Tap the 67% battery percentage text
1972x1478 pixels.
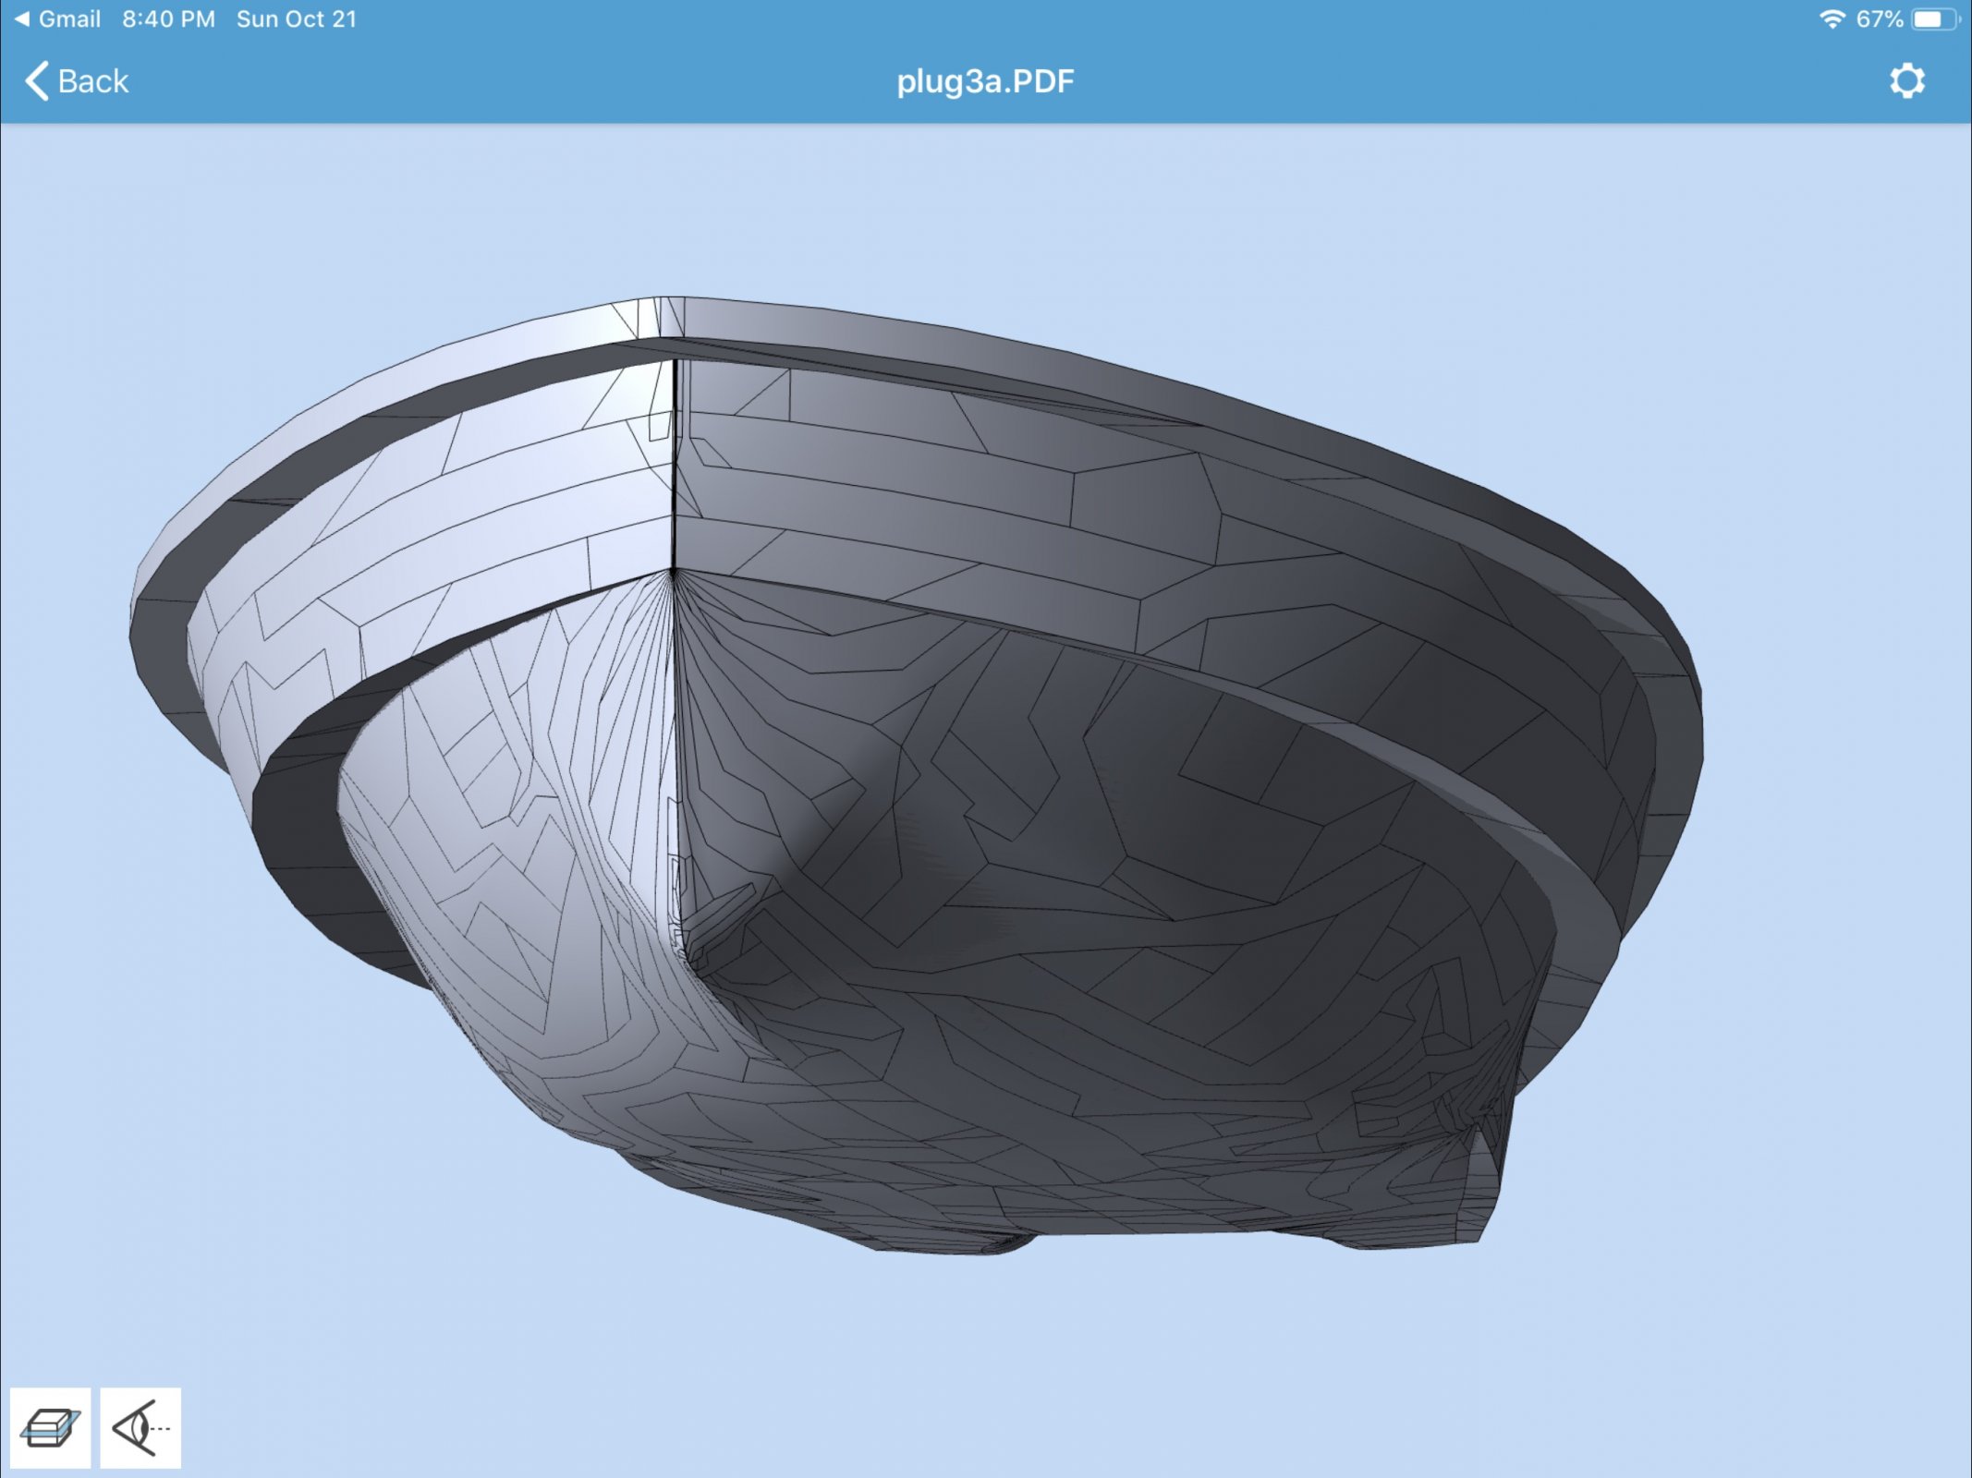pos(1880,19)
